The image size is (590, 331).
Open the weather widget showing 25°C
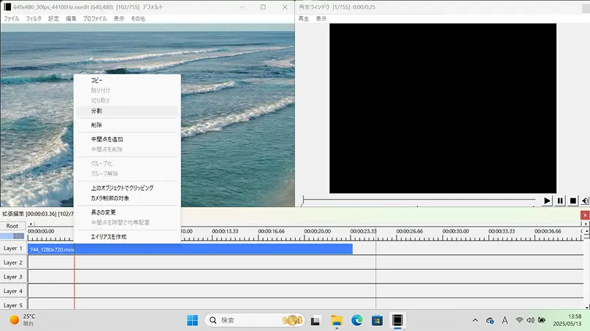pos(23,320)
